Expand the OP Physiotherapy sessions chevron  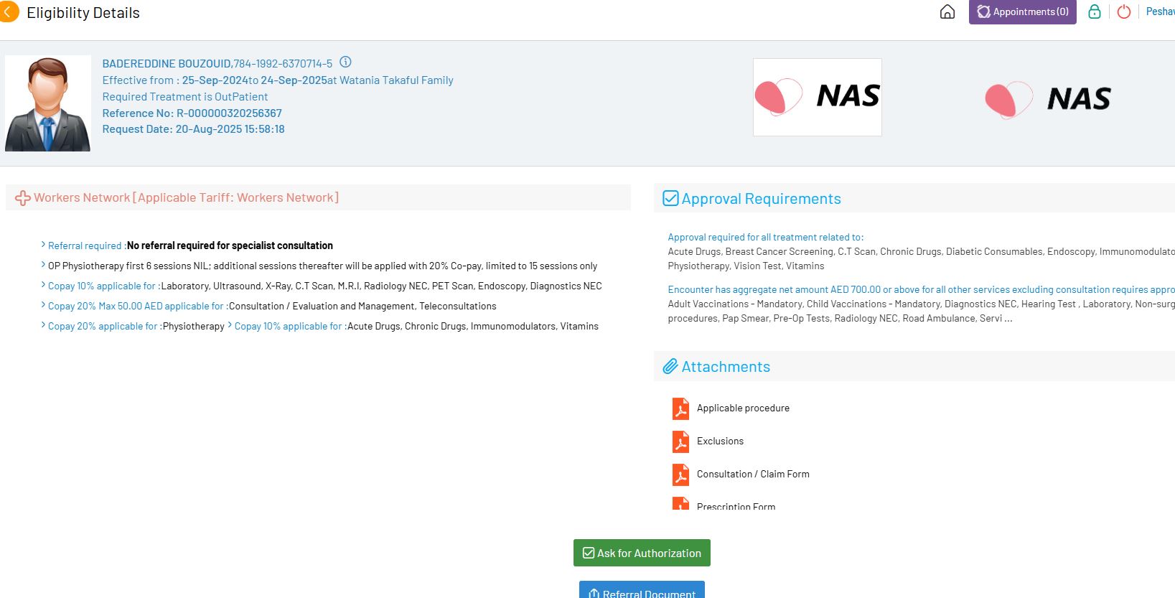pos(43,265)
